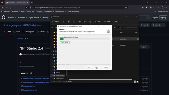
Task: Open the Firefox downloads toolbar icon
Action: [147, 8]
